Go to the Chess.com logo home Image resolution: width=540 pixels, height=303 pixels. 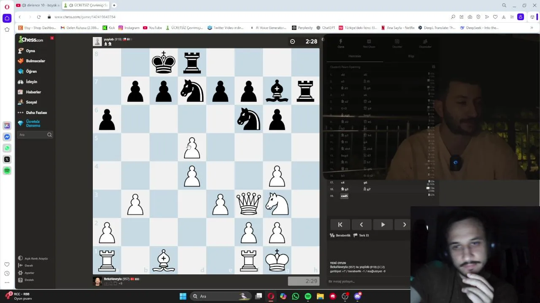coord(31,40)
